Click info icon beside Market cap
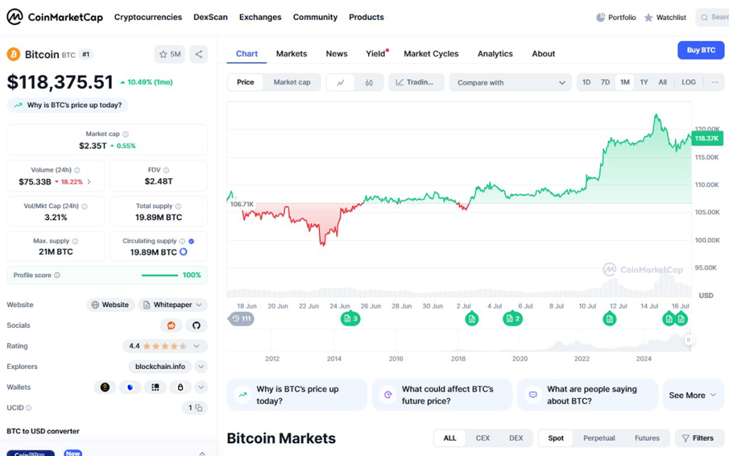729x456 pixels. 125,134
